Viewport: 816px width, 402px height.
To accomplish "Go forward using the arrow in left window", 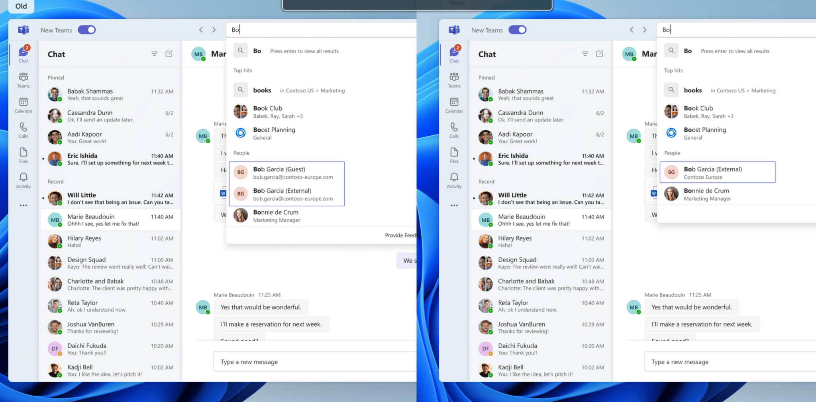I will (214, 30).
